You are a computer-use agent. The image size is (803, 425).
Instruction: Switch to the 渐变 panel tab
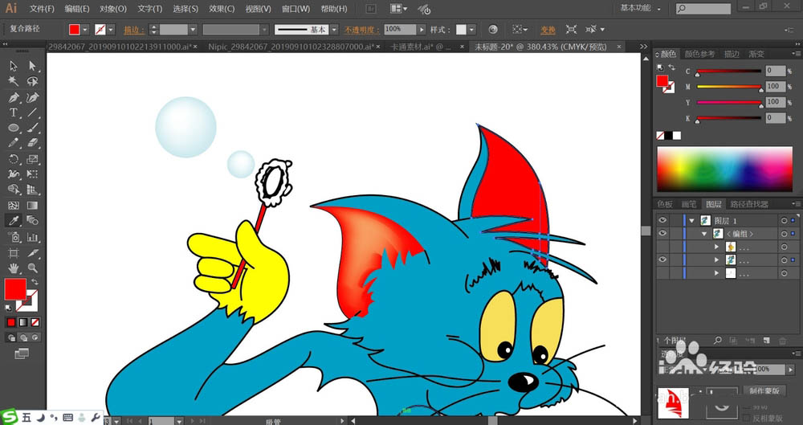(756, 54)
